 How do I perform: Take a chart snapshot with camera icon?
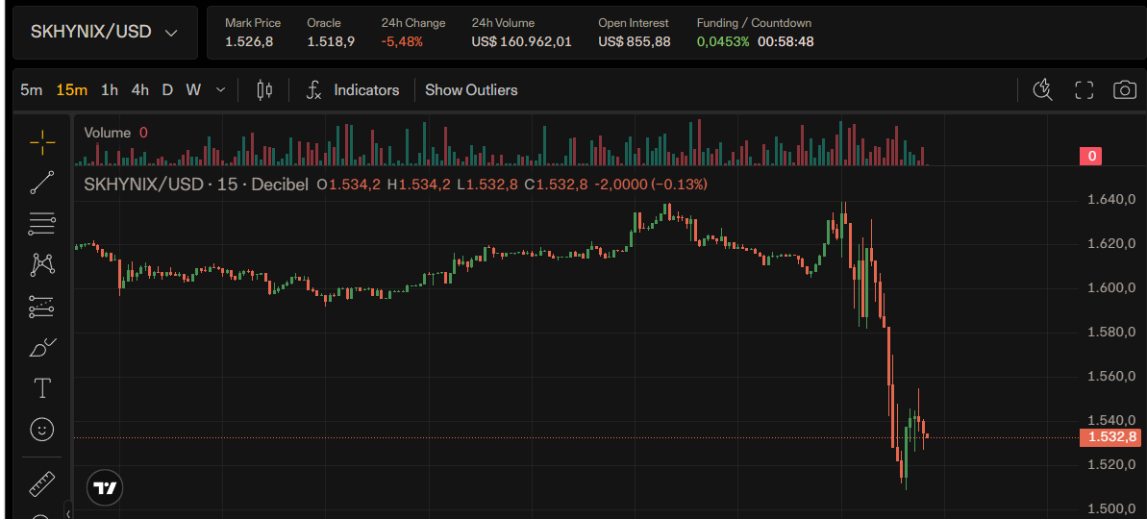click(x=1124, y=90)
